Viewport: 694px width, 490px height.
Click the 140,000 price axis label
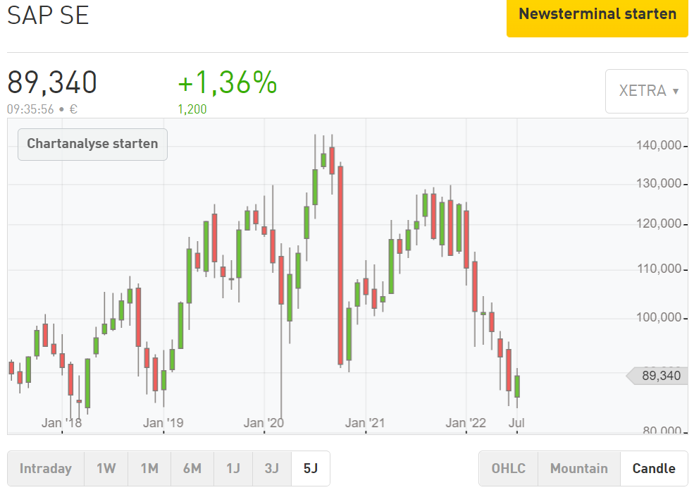pos(659,145)
